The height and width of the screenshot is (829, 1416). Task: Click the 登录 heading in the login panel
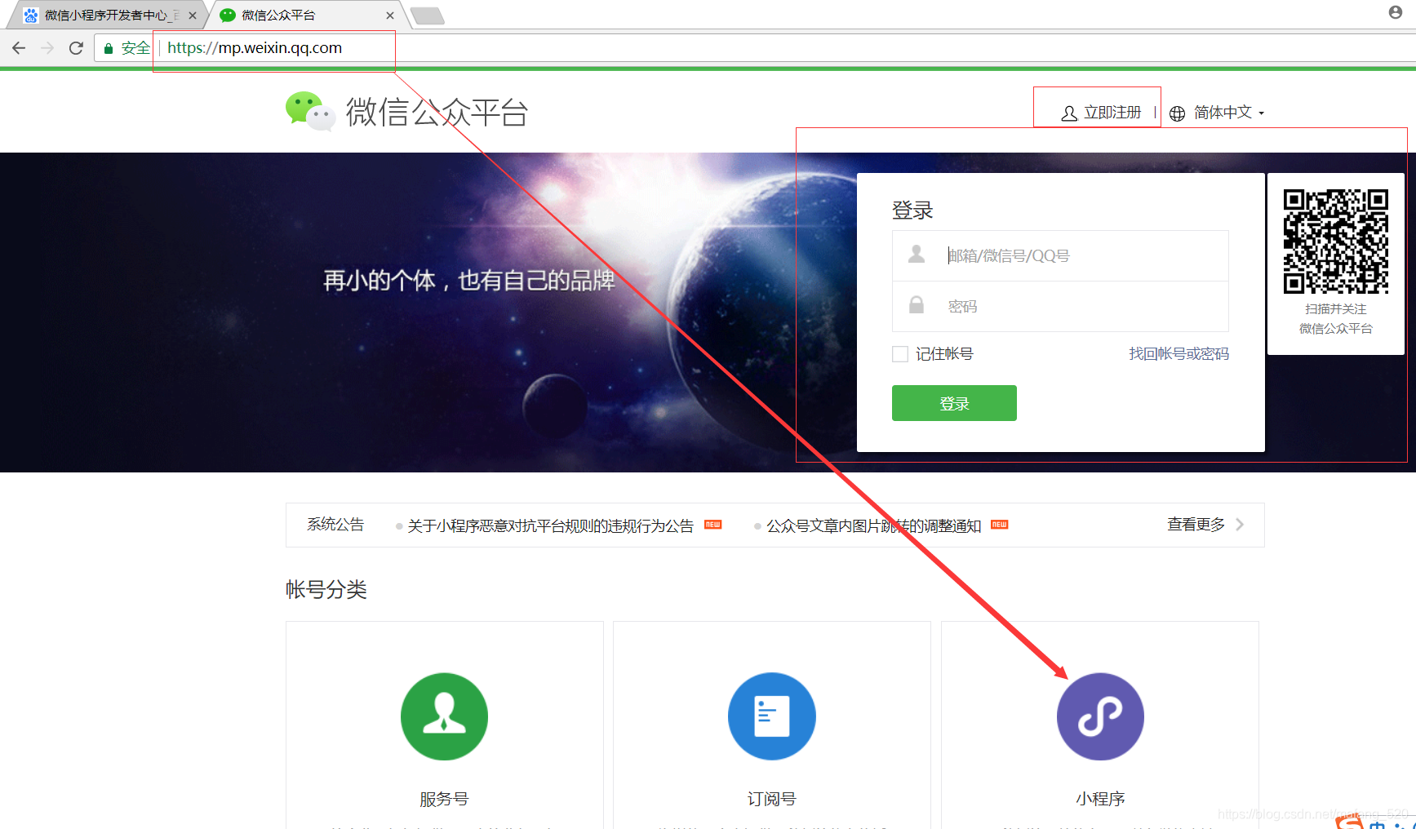[x=912, y=211]
